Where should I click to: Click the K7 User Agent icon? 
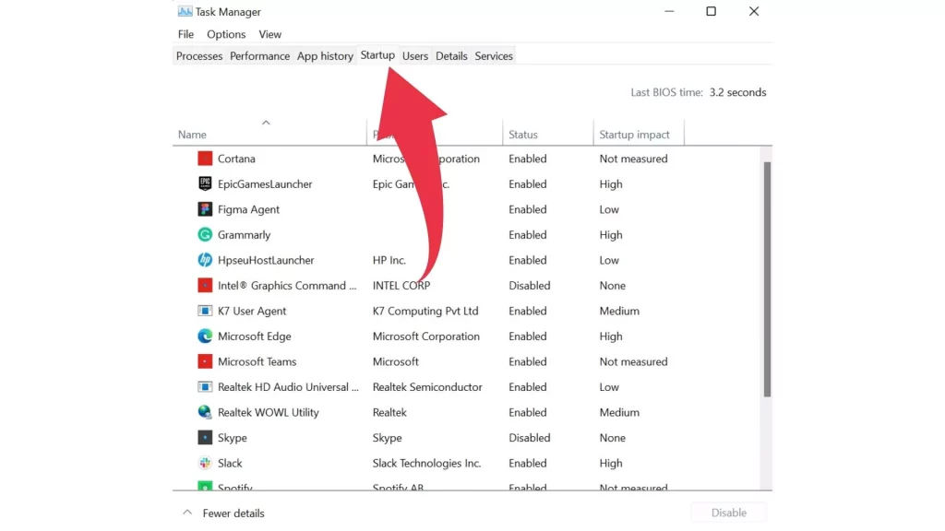point(205,311)
